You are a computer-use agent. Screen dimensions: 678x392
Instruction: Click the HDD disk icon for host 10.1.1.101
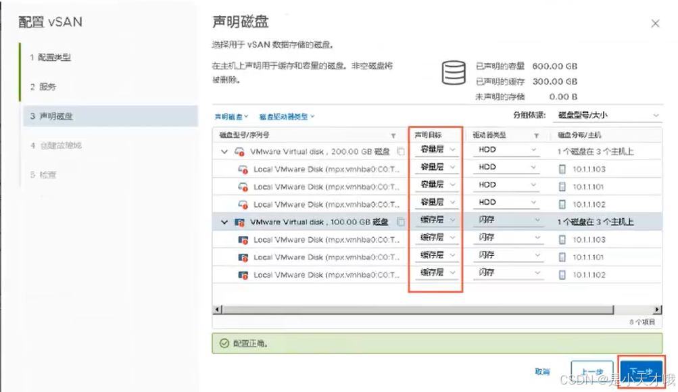click(243, 187)
